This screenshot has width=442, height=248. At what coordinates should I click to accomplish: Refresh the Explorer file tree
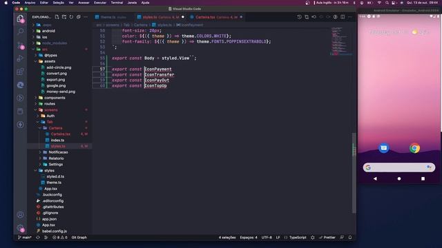point(71,17)
